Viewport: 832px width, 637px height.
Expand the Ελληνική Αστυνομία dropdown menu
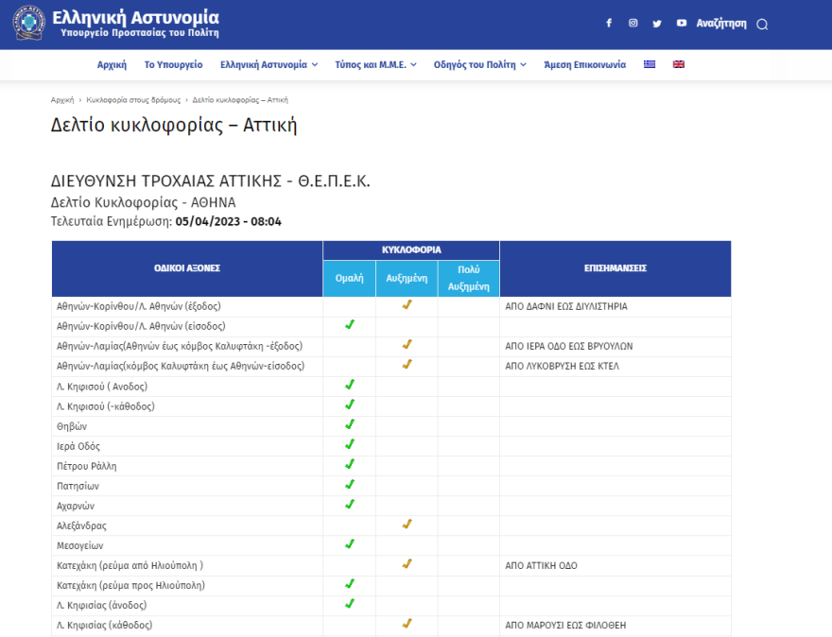point(269,64)
